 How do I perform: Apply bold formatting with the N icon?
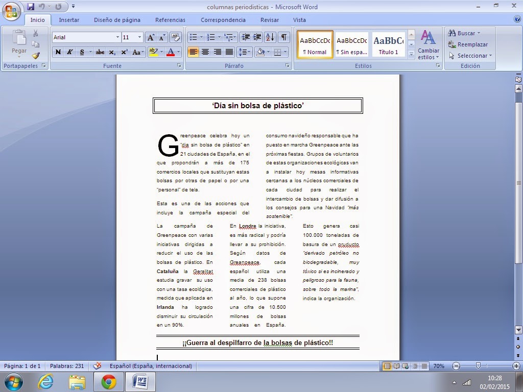[58, 53]
